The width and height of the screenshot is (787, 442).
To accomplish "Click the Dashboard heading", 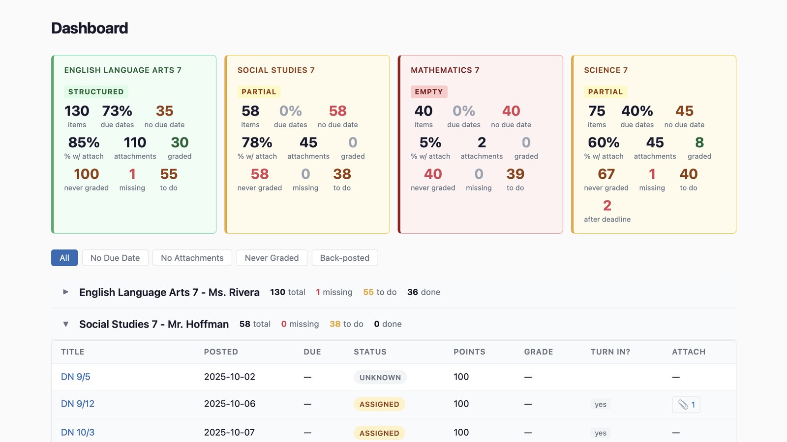I will pos(90,28).
